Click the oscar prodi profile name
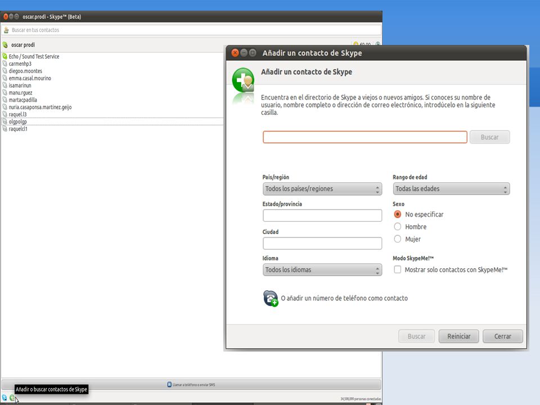540x405 pixels. point(23,45)
